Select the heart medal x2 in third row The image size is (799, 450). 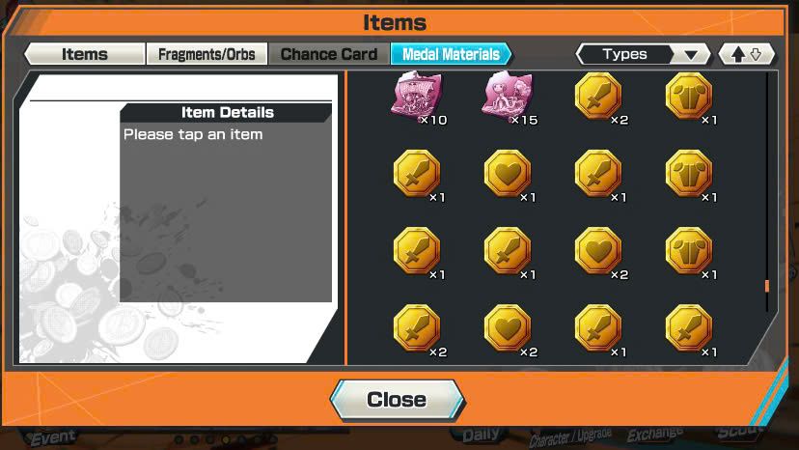[x=598, y=251]
